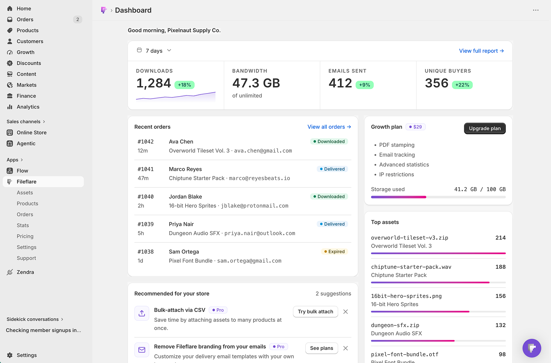Click the text "jblake@protonmail.com"

[255, 206]
